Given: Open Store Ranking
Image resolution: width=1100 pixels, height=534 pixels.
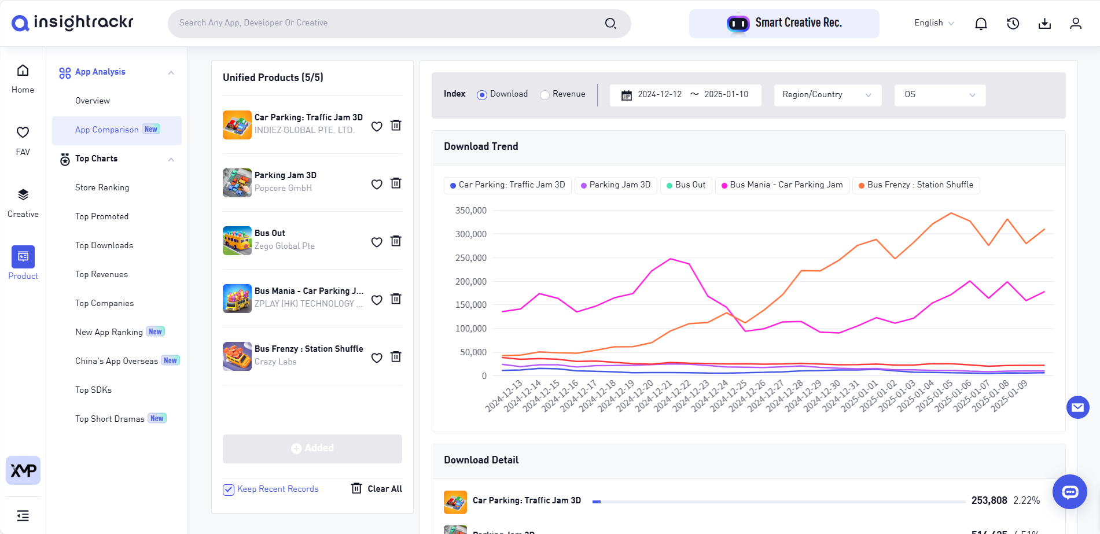Looking at the screenshot, I should coord(102,187).
